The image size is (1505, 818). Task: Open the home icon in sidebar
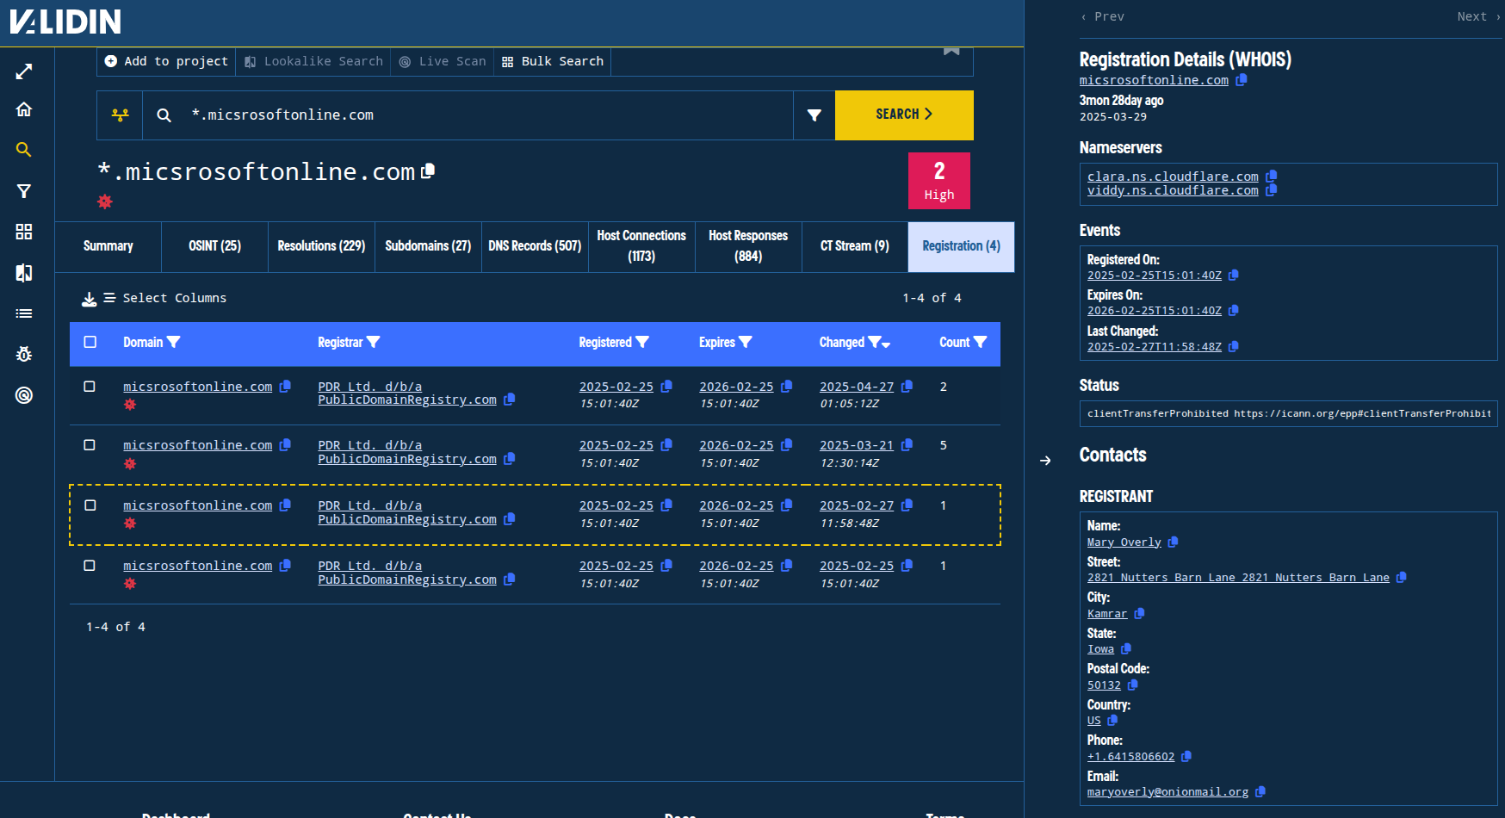click(24, 109)
